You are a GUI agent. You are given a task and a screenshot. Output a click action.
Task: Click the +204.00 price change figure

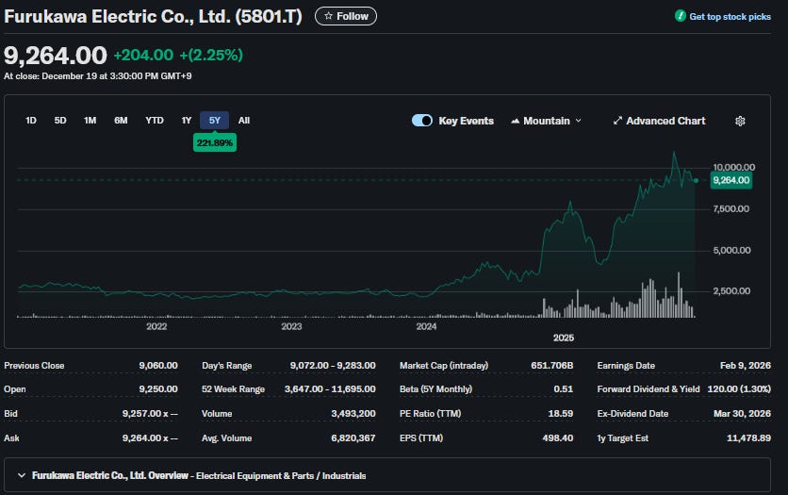pos(143,55)
